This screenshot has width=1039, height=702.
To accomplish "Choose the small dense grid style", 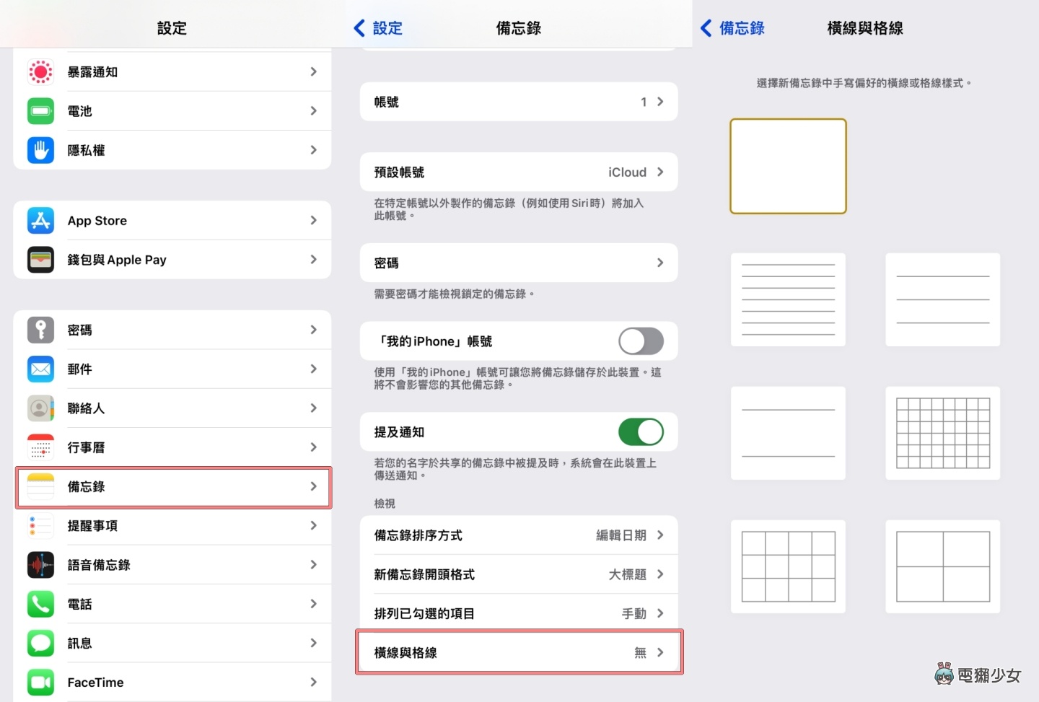I will coord(942,433).
